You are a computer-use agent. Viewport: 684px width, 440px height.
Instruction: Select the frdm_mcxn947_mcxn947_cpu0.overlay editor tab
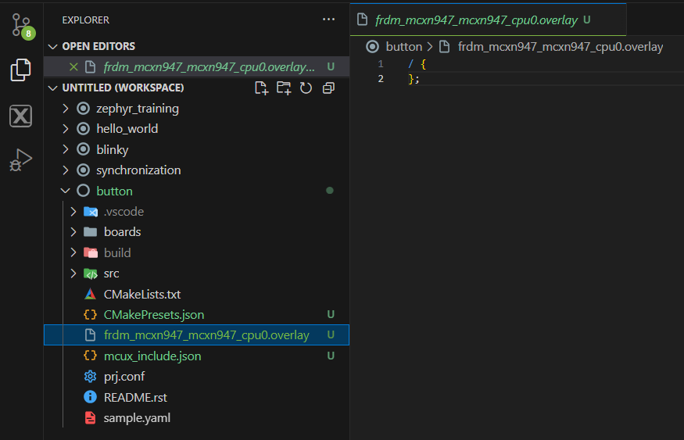click(475, 20)
